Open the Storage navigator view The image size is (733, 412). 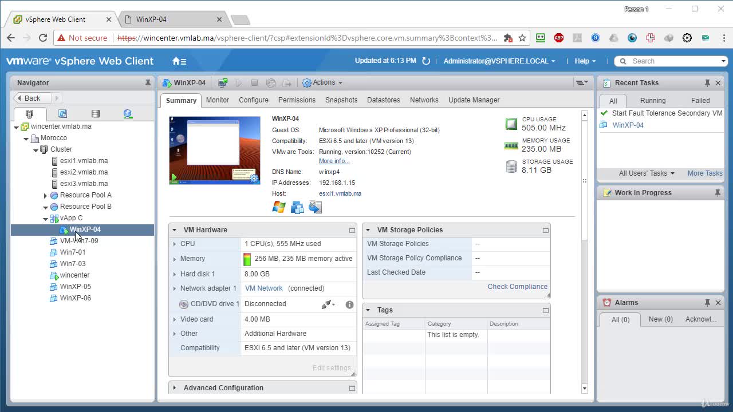95,114
